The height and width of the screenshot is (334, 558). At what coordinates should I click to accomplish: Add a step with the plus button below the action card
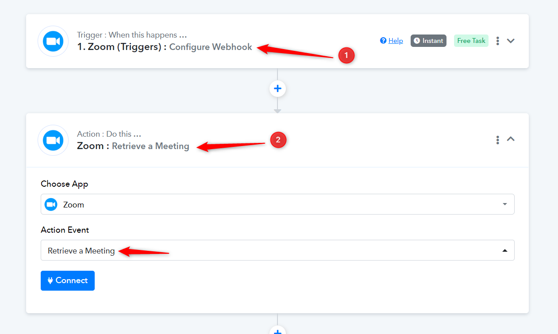point(277,330)
